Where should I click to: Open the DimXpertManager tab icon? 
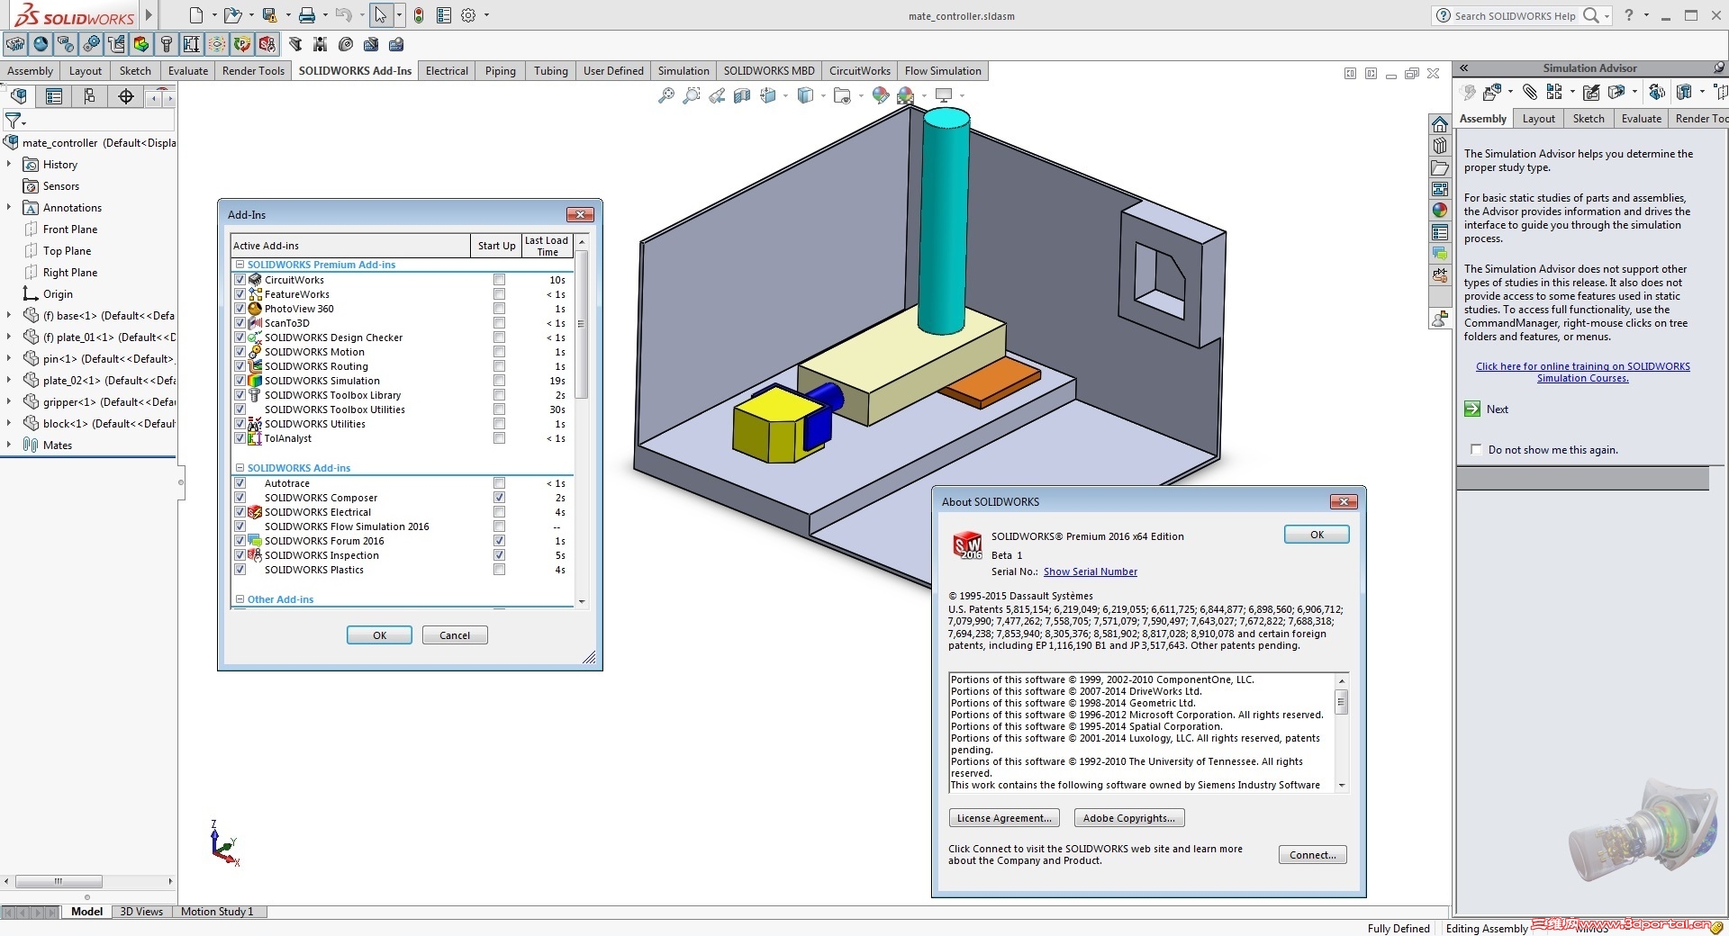[x=126, y=96]
